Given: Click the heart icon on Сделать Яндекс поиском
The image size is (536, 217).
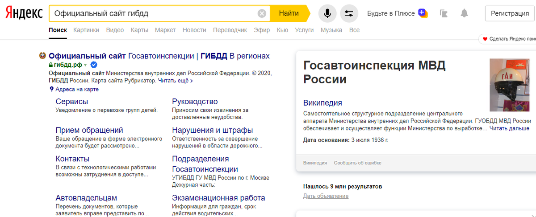Looking at the screenshot, I should click(x=485, y=39).
